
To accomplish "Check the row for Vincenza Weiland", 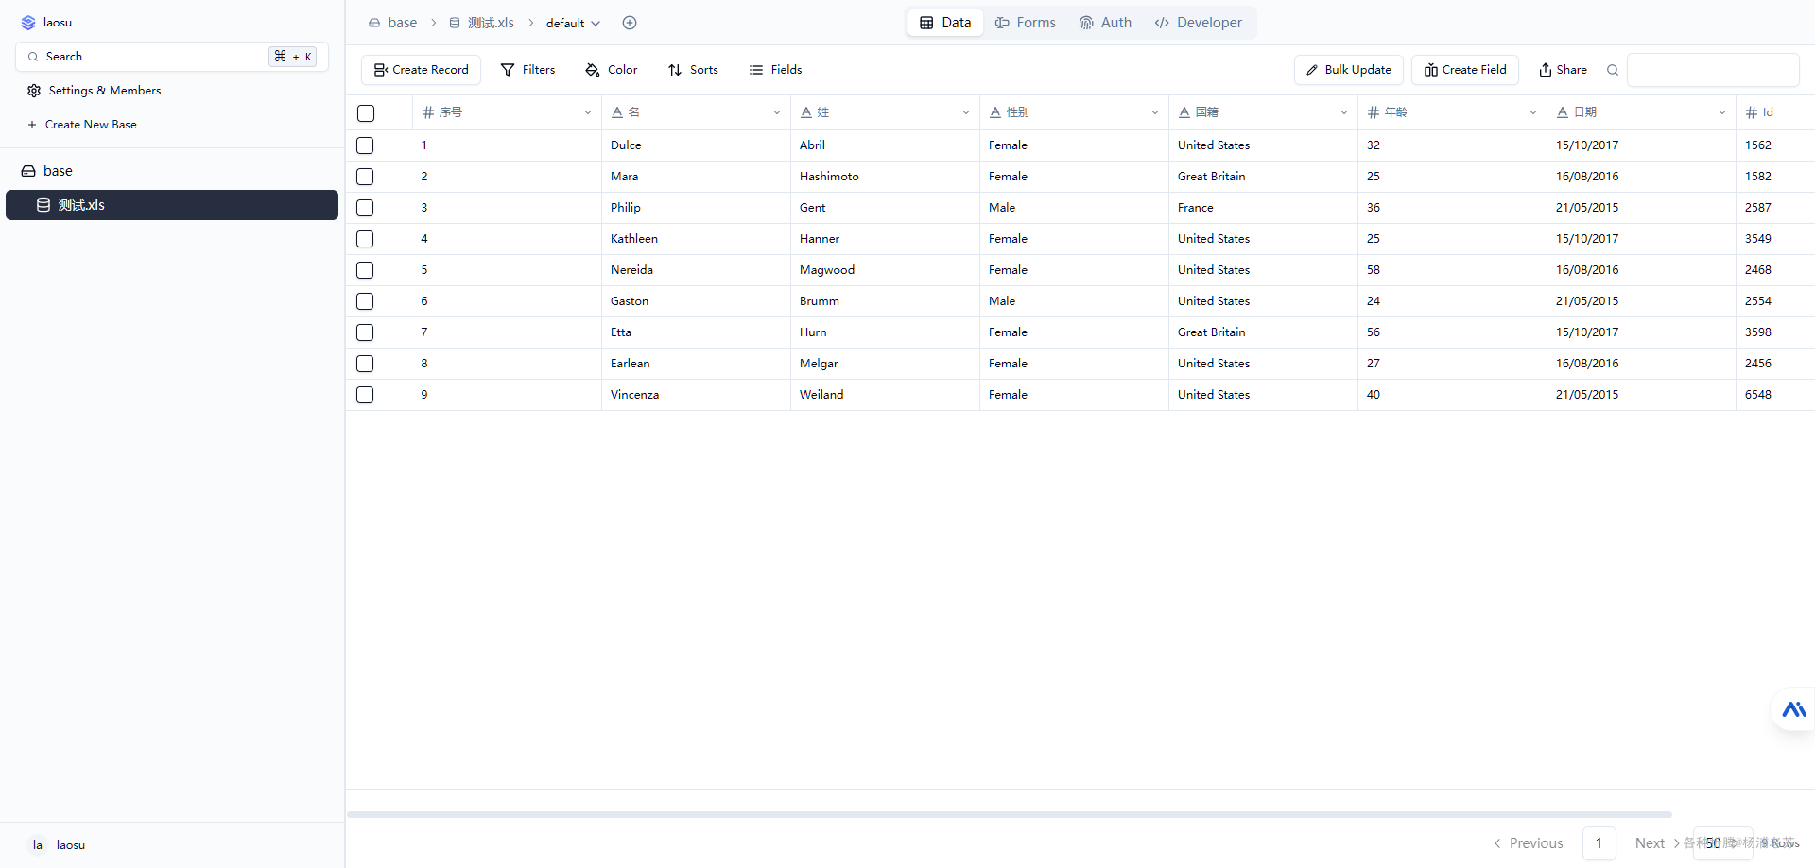I will [x=365, y=395].
